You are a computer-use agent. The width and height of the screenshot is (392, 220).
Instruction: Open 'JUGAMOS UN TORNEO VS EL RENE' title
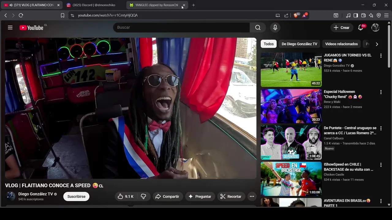point(348,58)
